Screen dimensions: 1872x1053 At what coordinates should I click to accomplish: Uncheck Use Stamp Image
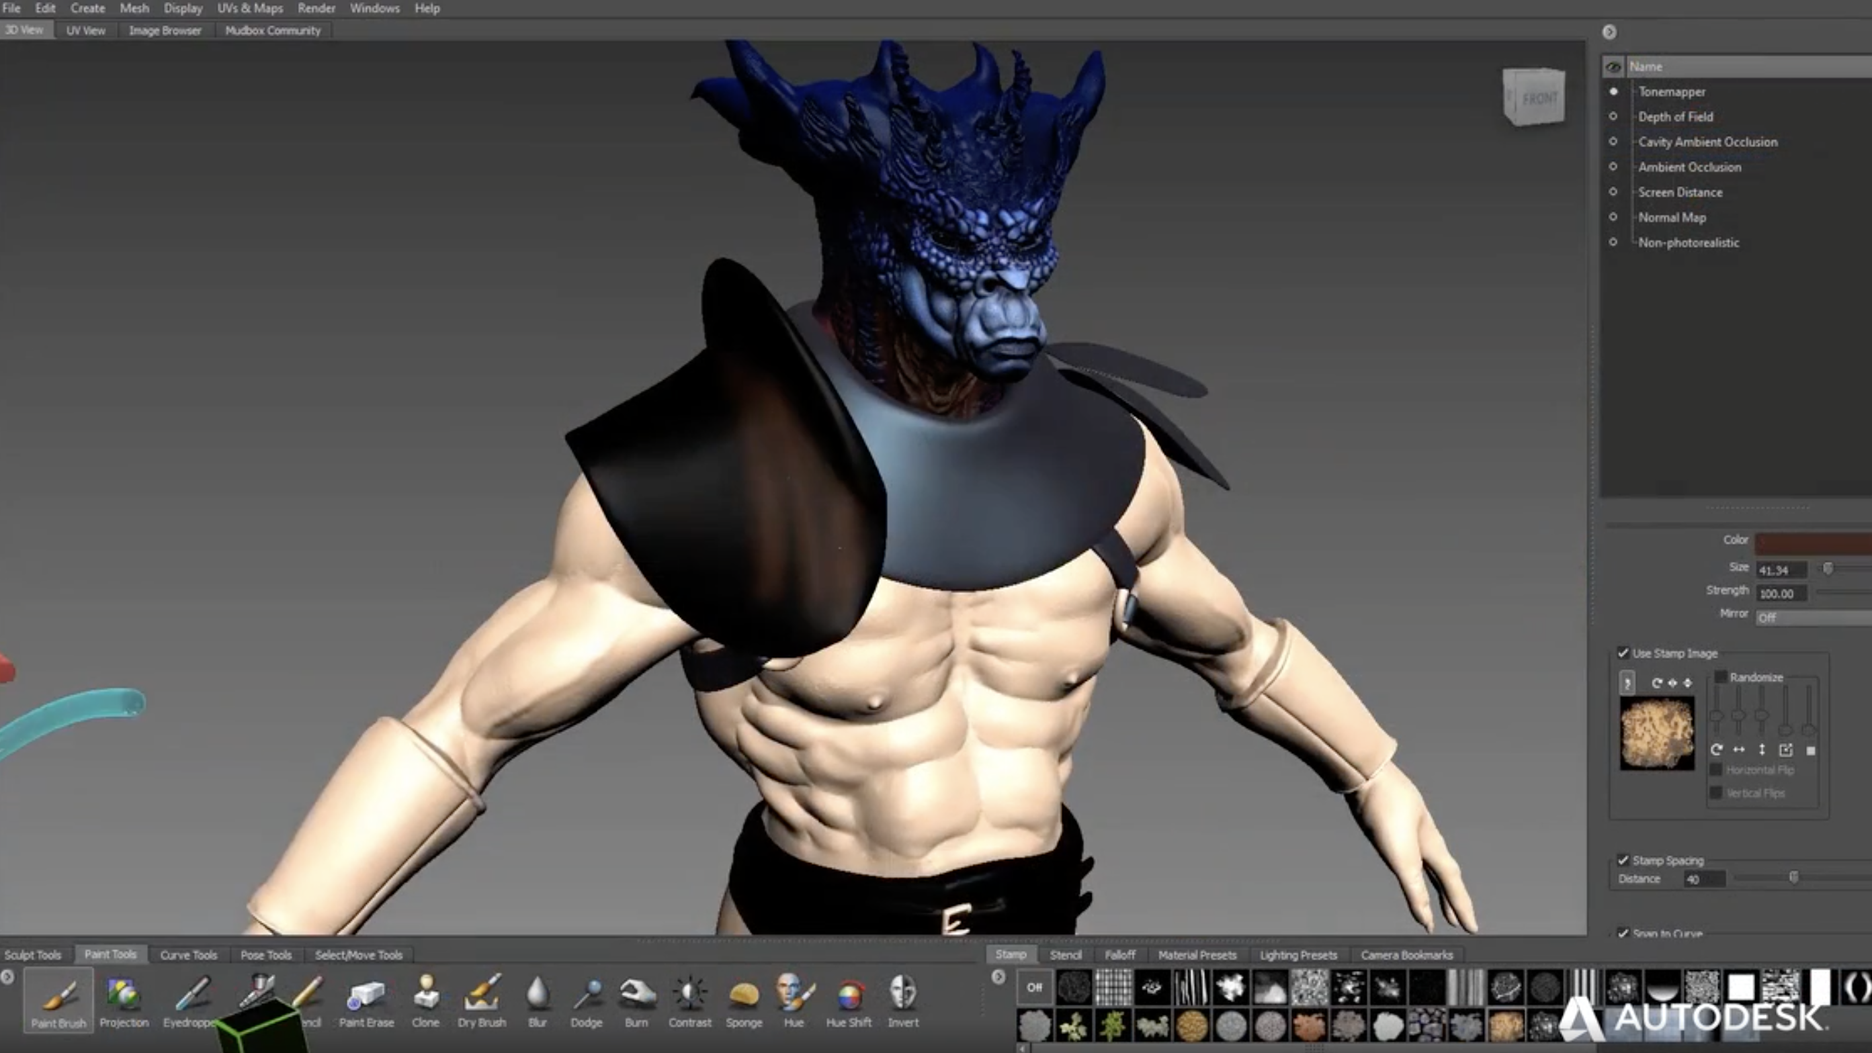pyautogui.click(x=1623, y=653)
